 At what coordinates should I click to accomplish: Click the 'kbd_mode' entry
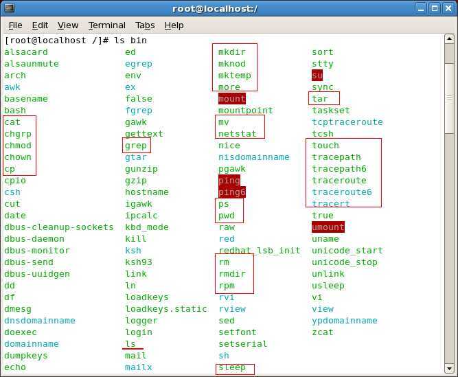click(x=147, y=227)
